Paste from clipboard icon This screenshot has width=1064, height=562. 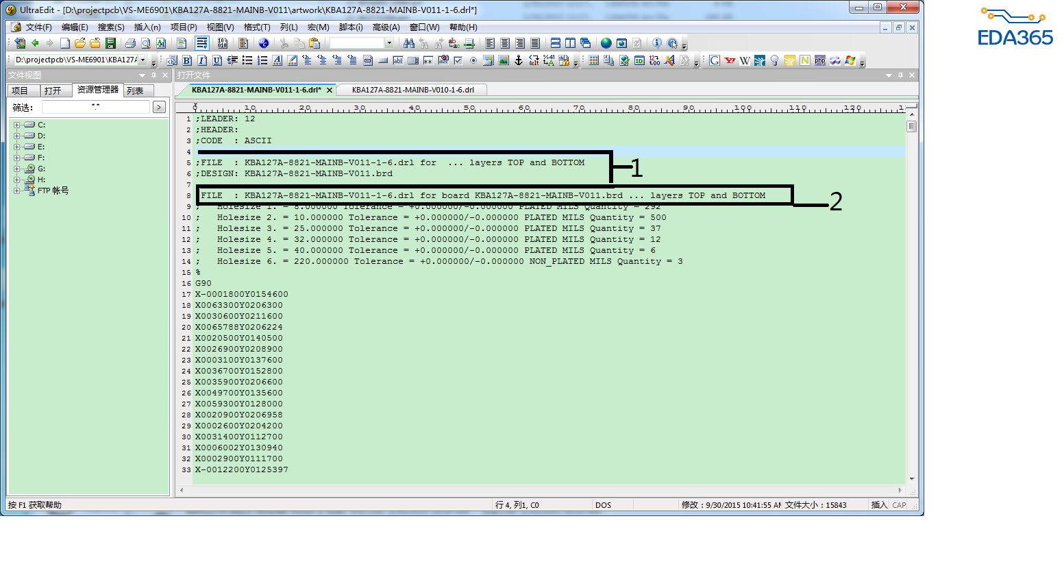click(314, 43)
